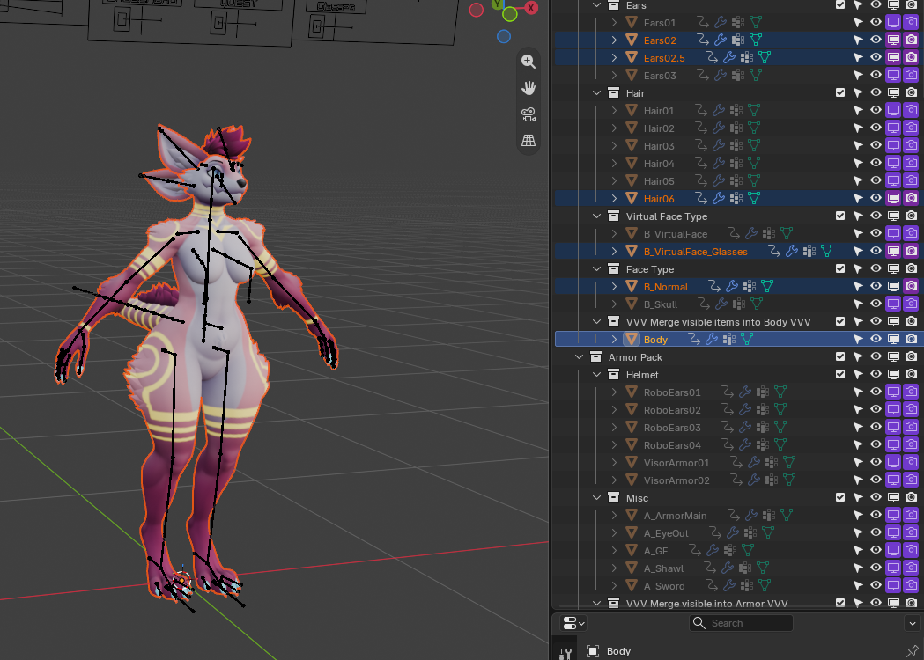Uncheck the Misc collection checkbox

840,497
